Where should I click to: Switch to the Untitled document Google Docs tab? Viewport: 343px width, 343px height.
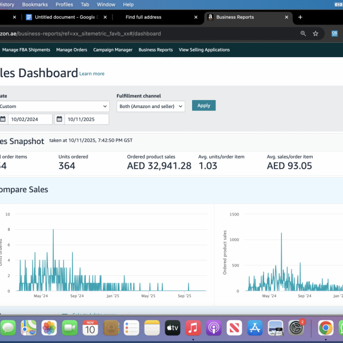point(66,17)
